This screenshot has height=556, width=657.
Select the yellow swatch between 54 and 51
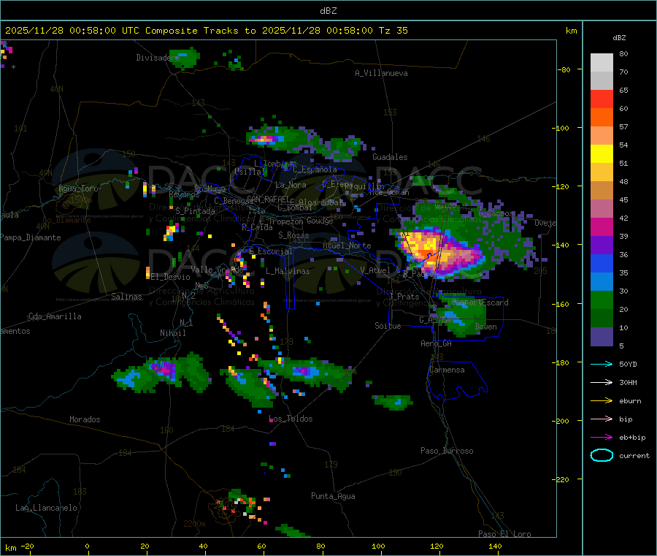(x=602, y=154)
